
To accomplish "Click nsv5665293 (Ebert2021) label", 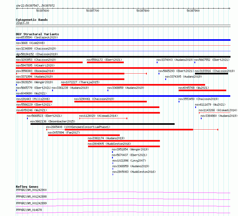I will (176, 71).
